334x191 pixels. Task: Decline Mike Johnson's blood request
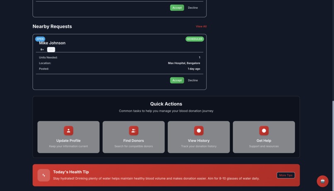tap(193, 80)
